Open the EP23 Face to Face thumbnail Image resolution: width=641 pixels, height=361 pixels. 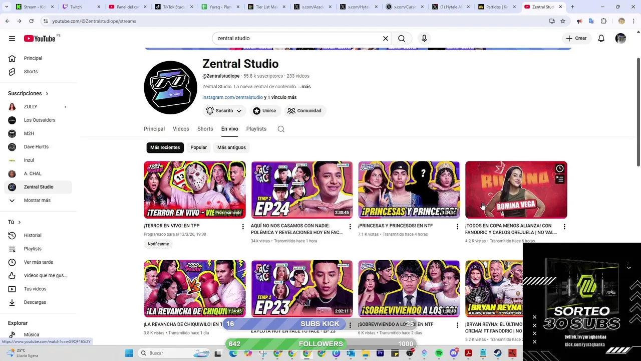click(301, 288)
